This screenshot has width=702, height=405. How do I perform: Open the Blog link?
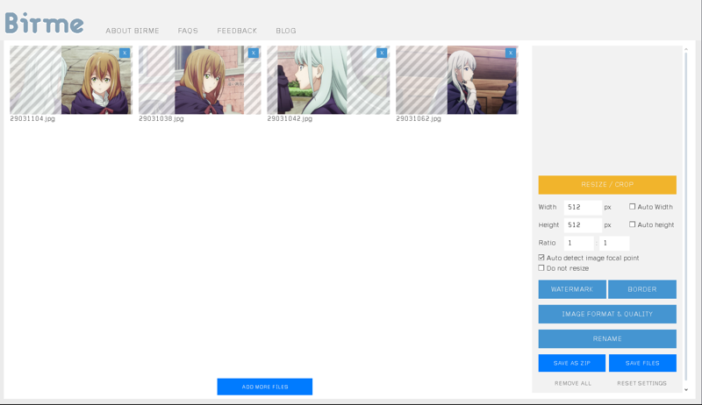[x=286, y=31]
